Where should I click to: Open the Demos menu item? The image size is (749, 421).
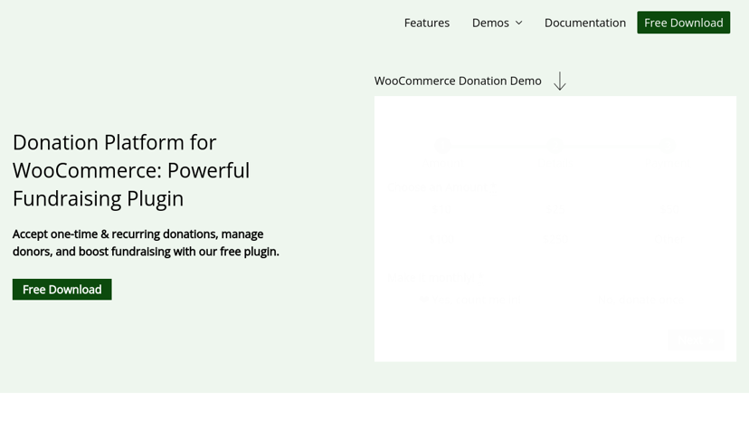coord(490,23)
